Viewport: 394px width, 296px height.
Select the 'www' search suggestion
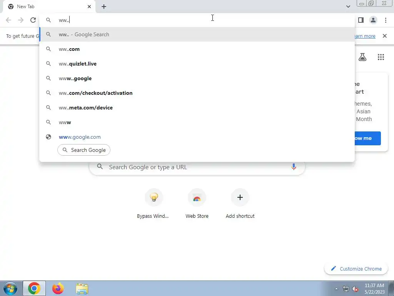[x=197, y=122]
